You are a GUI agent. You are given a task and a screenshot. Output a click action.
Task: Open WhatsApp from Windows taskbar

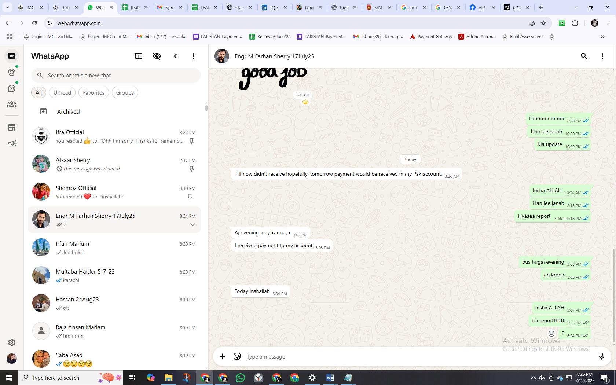click(241, 378)
